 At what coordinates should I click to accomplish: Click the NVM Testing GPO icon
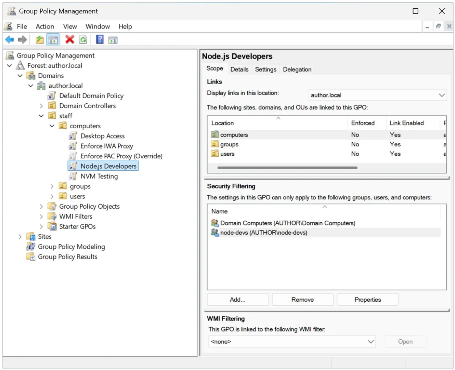[x=73, y=176]
